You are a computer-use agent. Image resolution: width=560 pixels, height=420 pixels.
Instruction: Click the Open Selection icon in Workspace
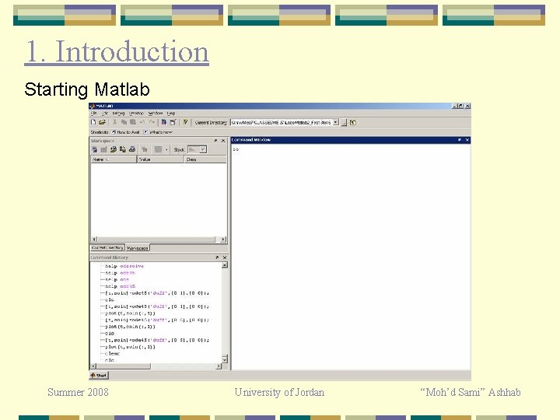(x=103, y=149)
